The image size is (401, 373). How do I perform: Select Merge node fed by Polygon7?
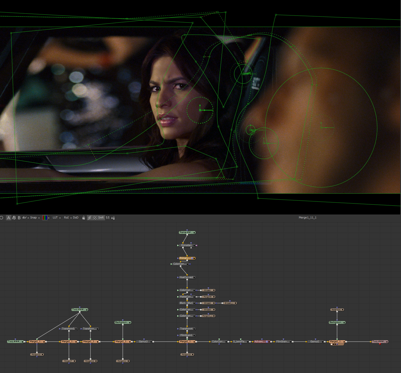pyautogui.click(x=69, y=342)
